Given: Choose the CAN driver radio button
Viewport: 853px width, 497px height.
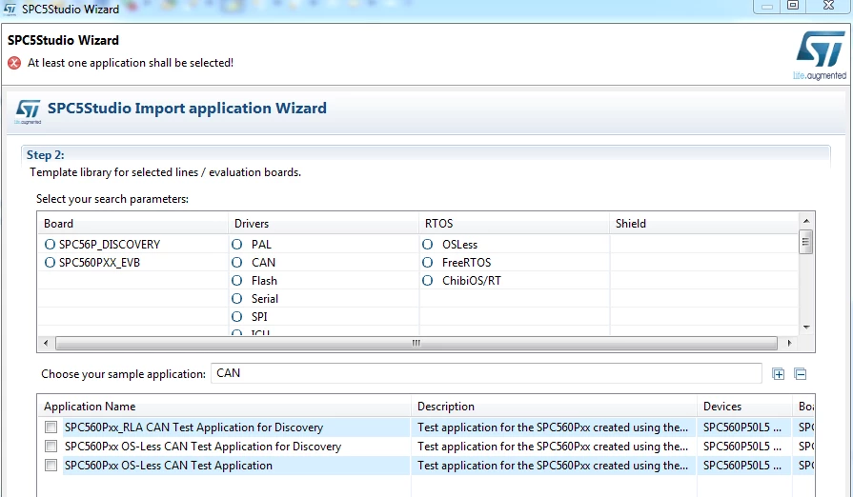Looking at the screenshot, I should point(236,263).
